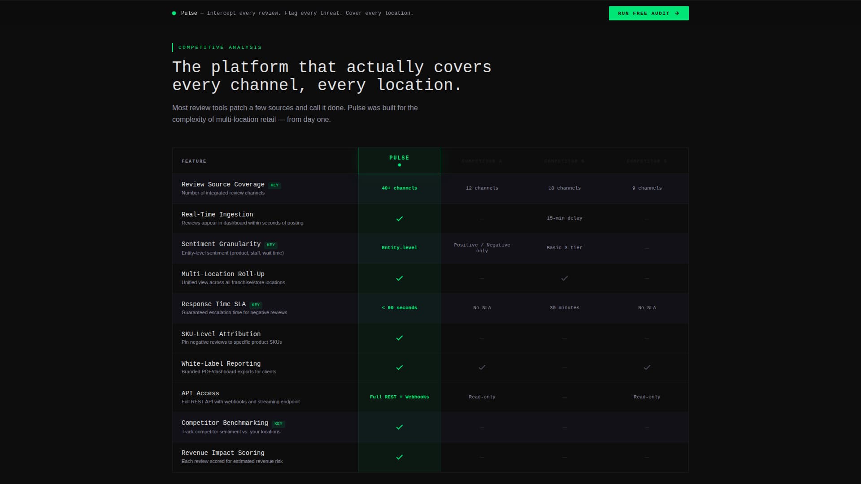Select the Pulse checkmark for Real-Time Ingestion
Viewport: 861px width, 484px height.
pos(400,219)
